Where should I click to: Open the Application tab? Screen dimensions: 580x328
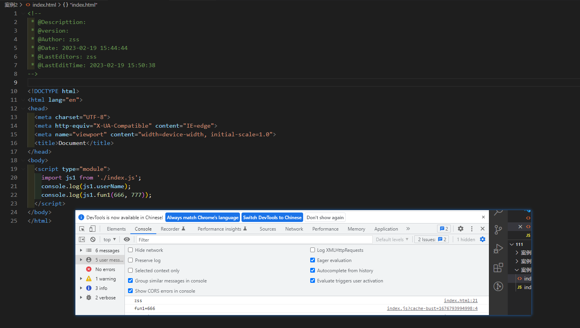(x=386, y=229)
